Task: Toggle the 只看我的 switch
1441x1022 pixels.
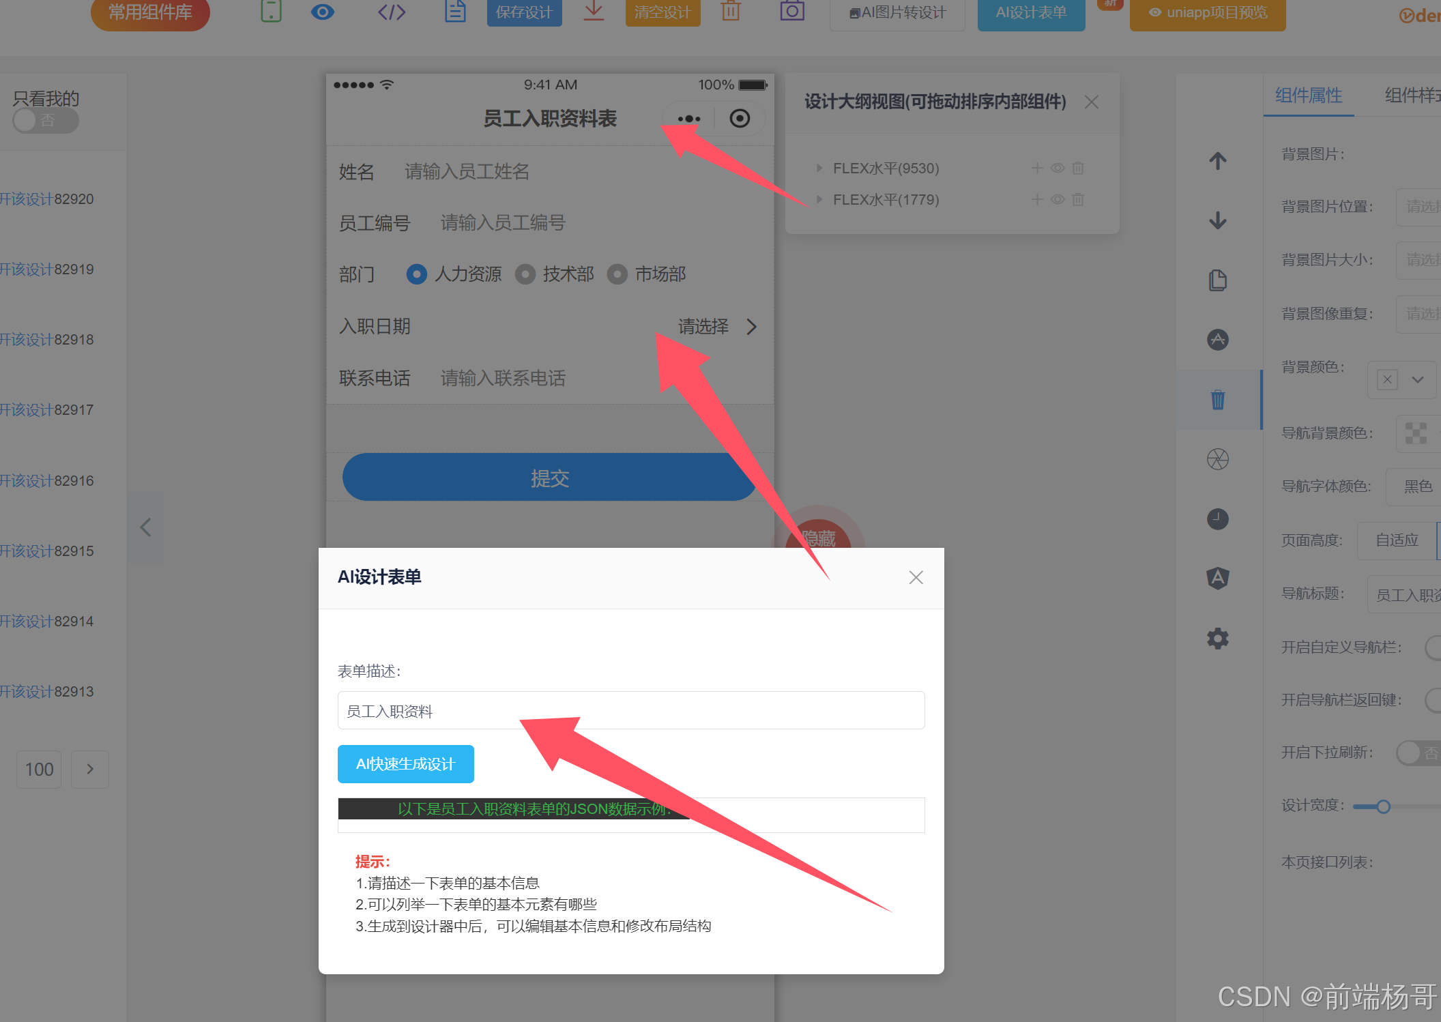Action: 45,121
